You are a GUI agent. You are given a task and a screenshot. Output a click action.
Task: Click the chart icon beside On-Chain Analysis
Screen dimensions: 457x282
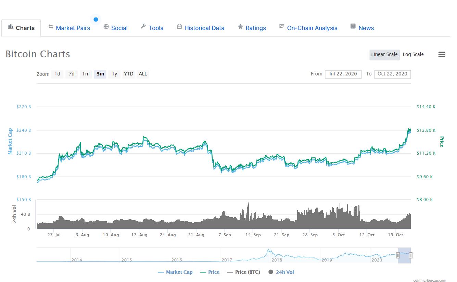click(x=282, y=27)
